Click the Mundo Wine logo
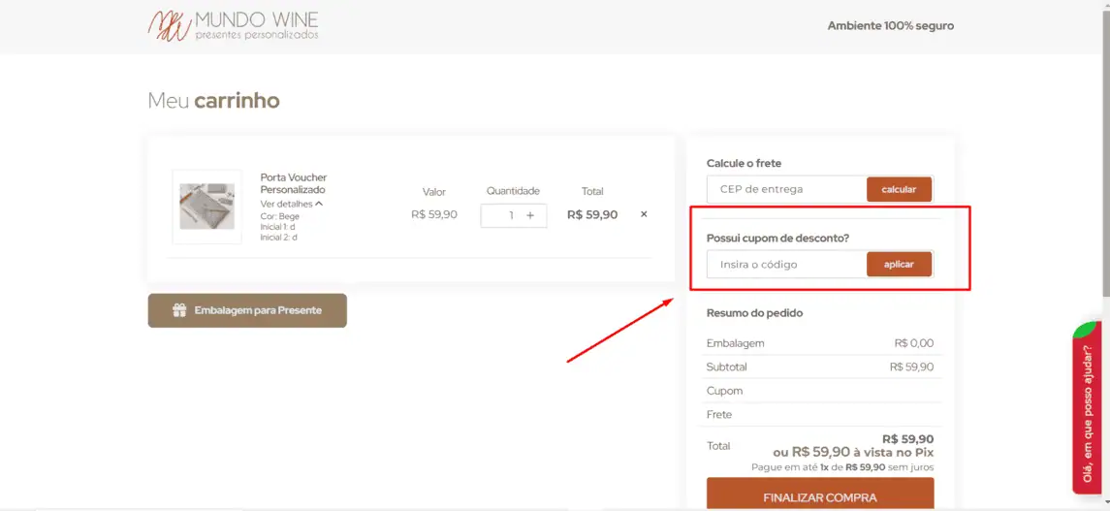1110x511 pixels. pyautogui.click(x=233, y=26)
